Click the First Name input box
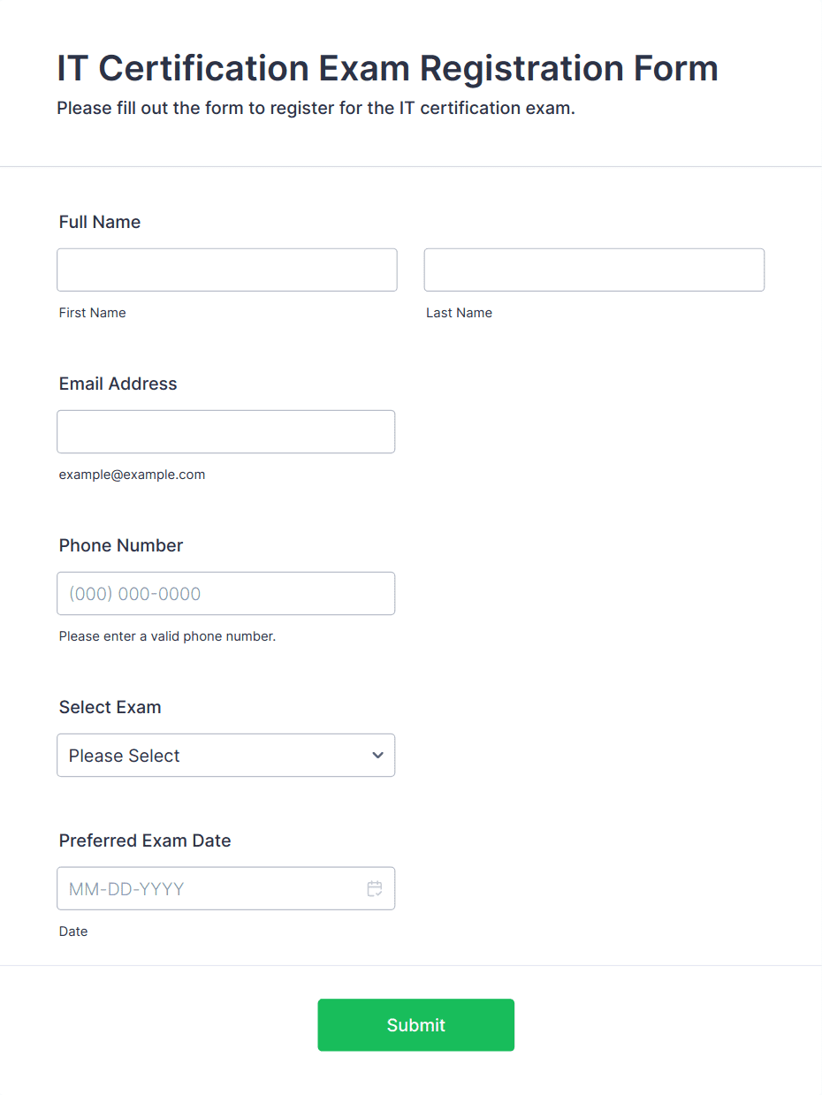 227,270
